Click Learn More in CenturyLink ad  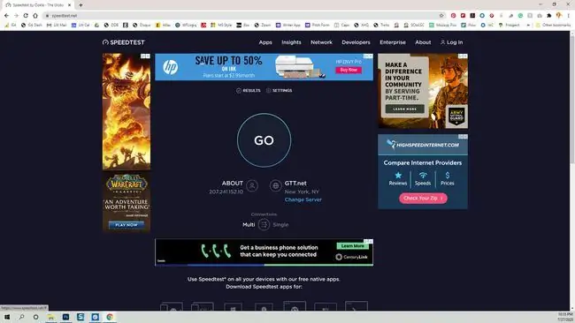click(352, 246)
